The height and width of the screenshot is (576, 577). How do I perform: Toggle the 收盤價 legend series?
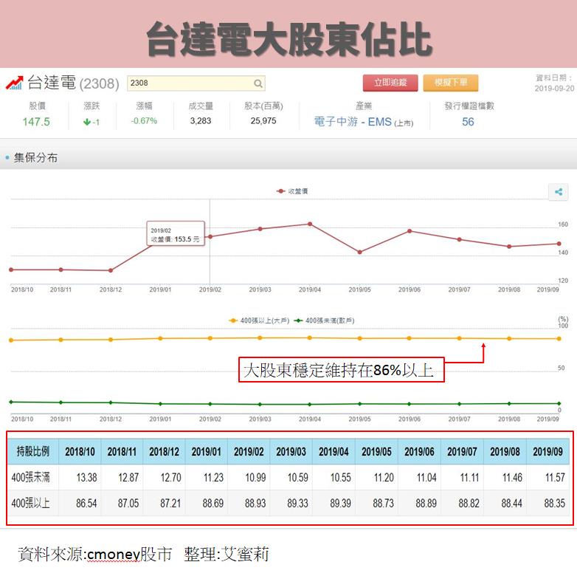[292, 191]
